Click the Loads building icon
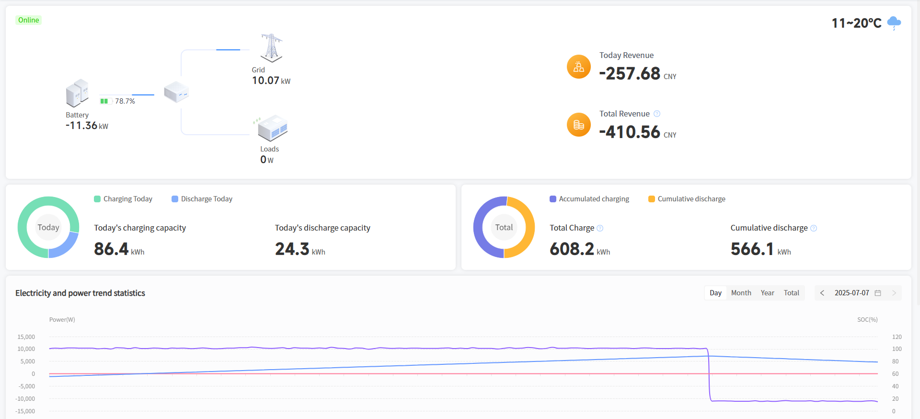This screenshot has width=920, height=419. [272, 128]
